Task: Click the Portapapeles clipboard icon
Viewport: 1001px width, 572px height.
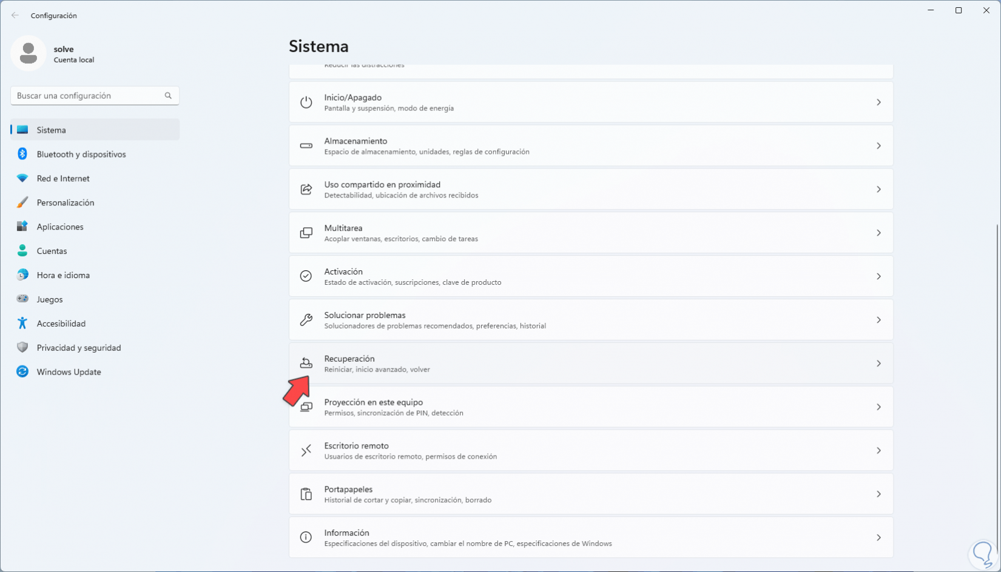Action: click(306, 494)
